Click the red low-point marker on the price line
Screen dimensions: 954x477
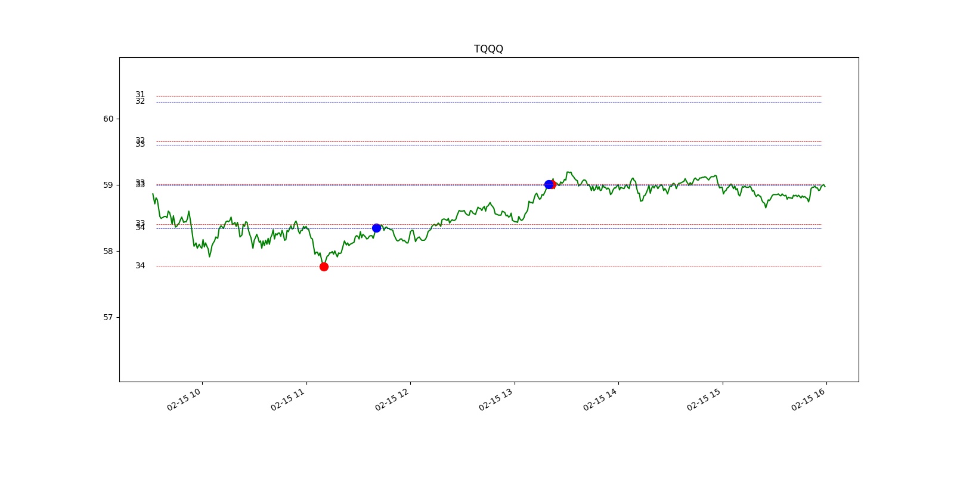pos(324,267)
